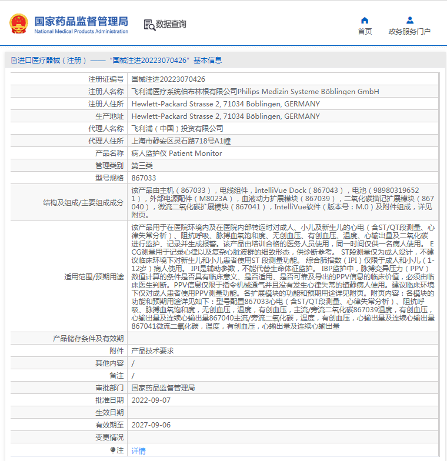Select the 产品技术要求 attachment value

click(153, 350)
